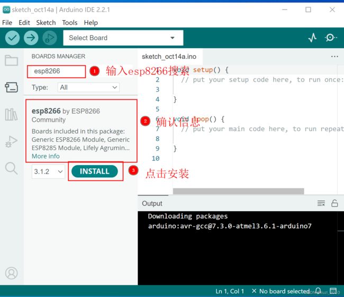Click the esp8266 boards search field

pos(57,71)
